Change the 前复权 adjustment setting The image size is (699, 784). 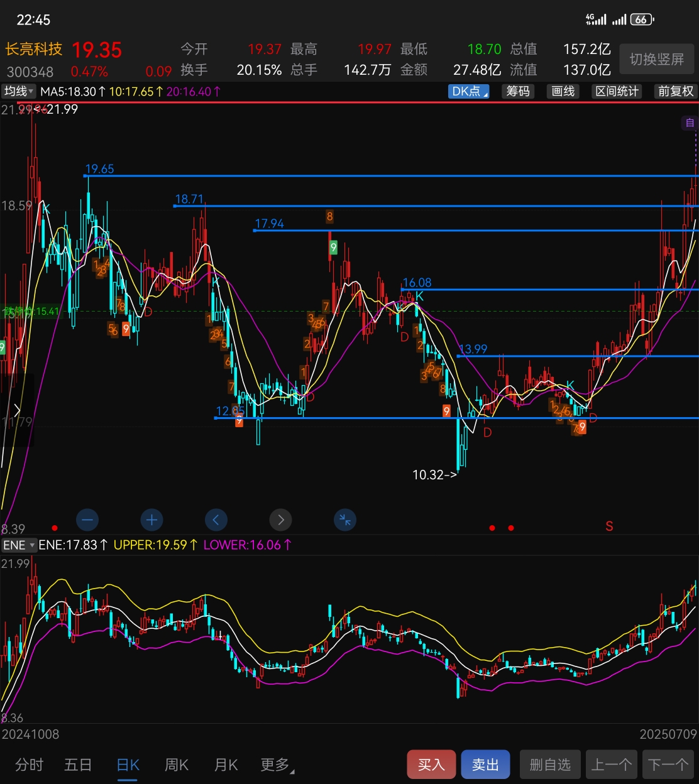(x=676, y=92)
